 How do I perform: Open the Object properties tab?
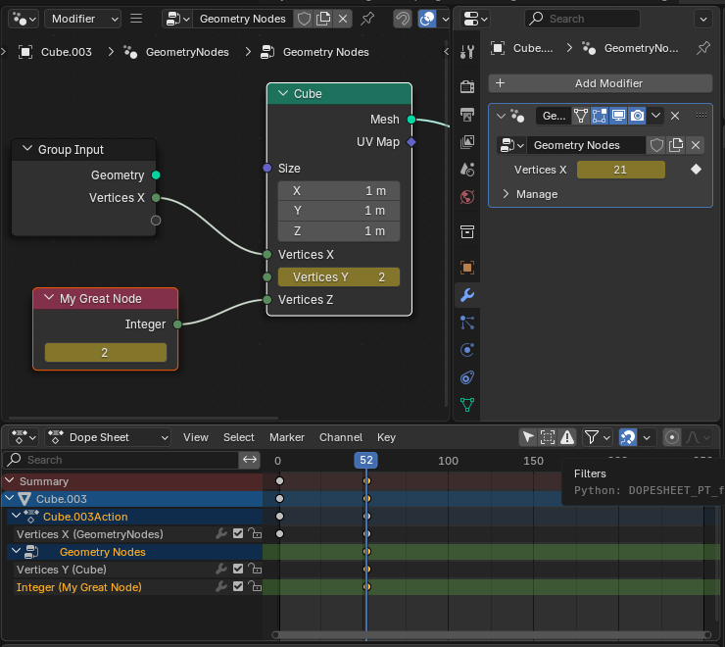[467, 268]
